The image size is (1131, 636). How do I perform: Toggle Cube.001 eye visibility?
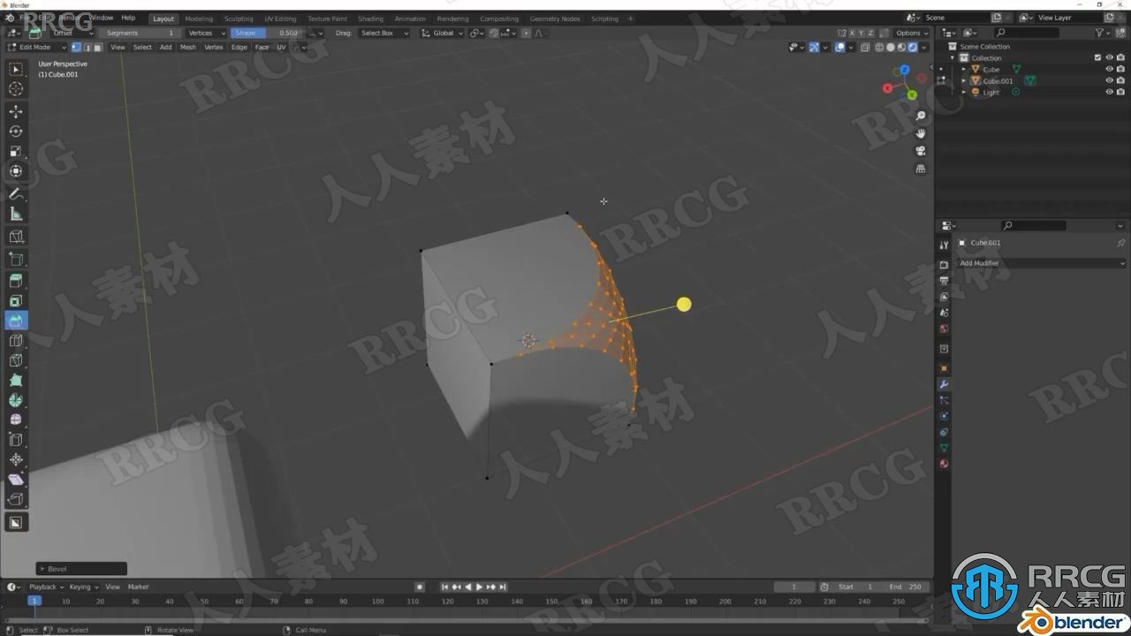pos(1110,80)
